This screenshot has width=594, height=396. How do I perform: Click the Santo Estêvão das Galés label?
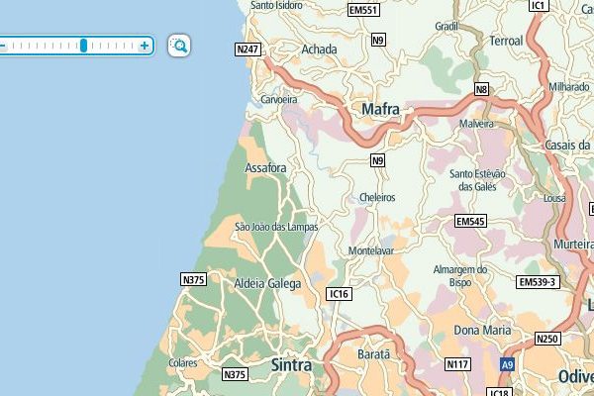coord(477,180)
